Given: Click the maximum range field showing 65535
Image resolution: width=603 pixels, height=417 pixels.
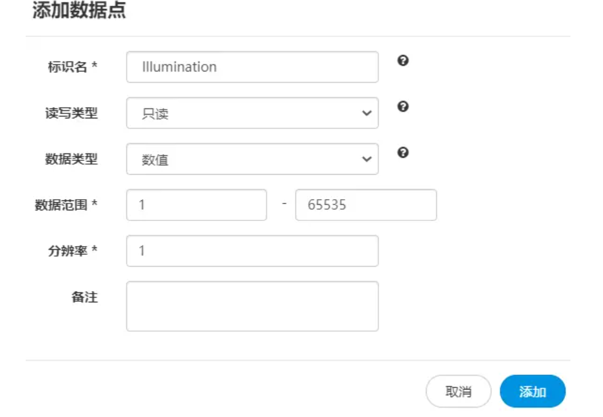Looking at the screenshot, I should click(x=365, y=205).
